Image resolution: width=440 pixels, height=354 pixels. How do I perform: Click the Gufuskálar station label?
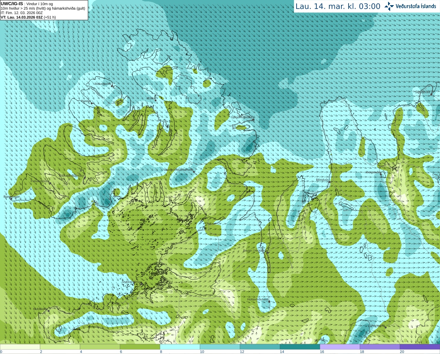(x=40, y=309)
